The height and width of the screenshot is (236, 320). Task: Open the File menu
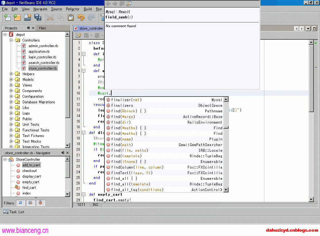(5, 9)
